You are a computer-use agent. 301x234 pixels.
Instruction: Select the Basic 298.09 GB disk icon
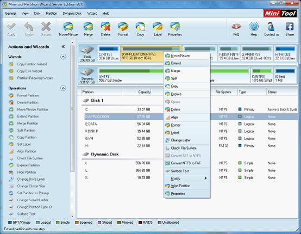(x=87, y=54)
